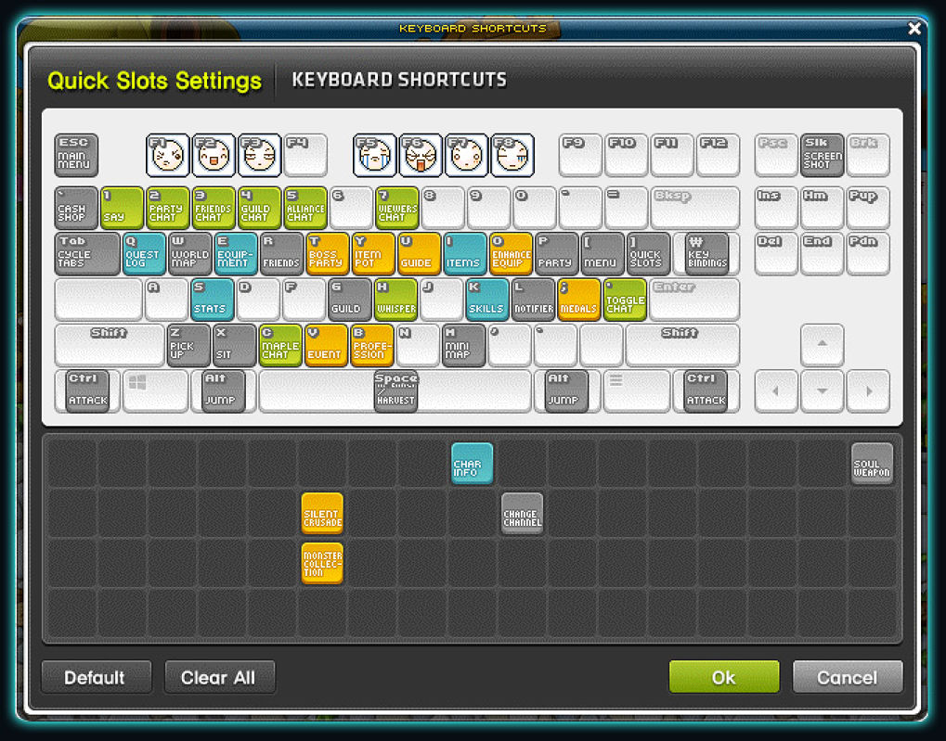The width and height of the screenshot is (946, 741).
Task: Click the World Map key on W
Action: click(x=190, y=254)
